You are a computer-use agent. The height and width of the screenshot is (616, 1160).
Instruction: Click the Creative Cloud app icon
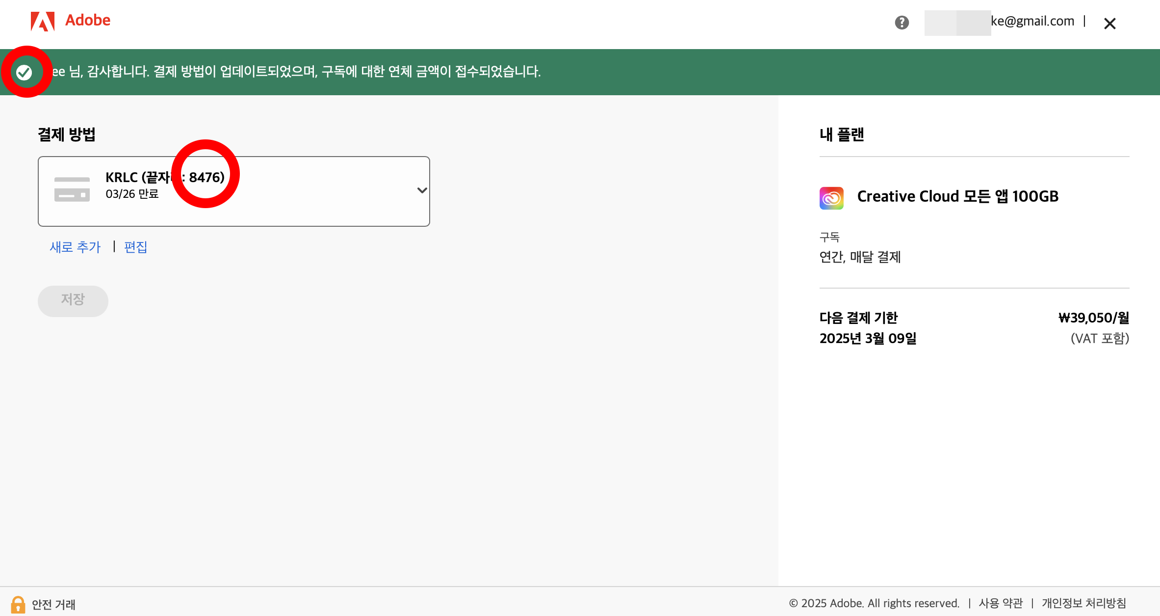click(831, 198)
